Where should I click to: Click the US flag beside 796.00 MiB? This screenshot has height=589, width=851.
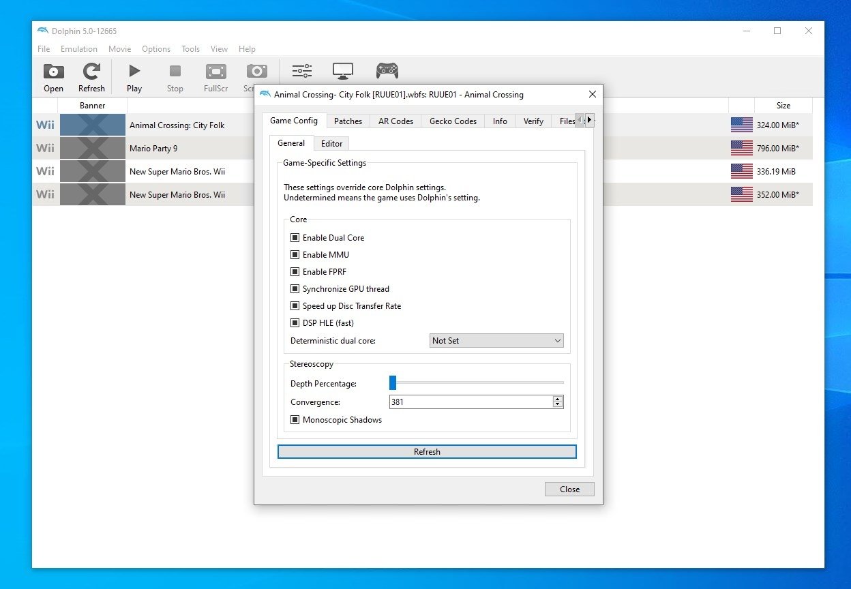pyautogui.click(x=742, y=148)
